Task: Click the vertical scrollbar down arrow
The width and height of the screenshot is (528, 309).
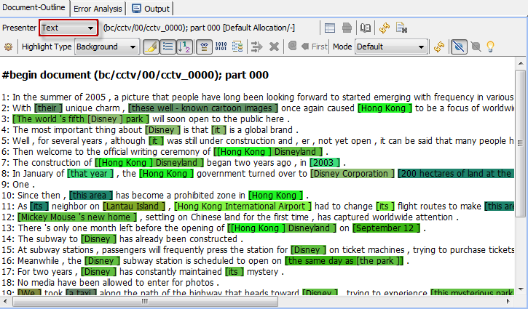Action: click(521, 289)
